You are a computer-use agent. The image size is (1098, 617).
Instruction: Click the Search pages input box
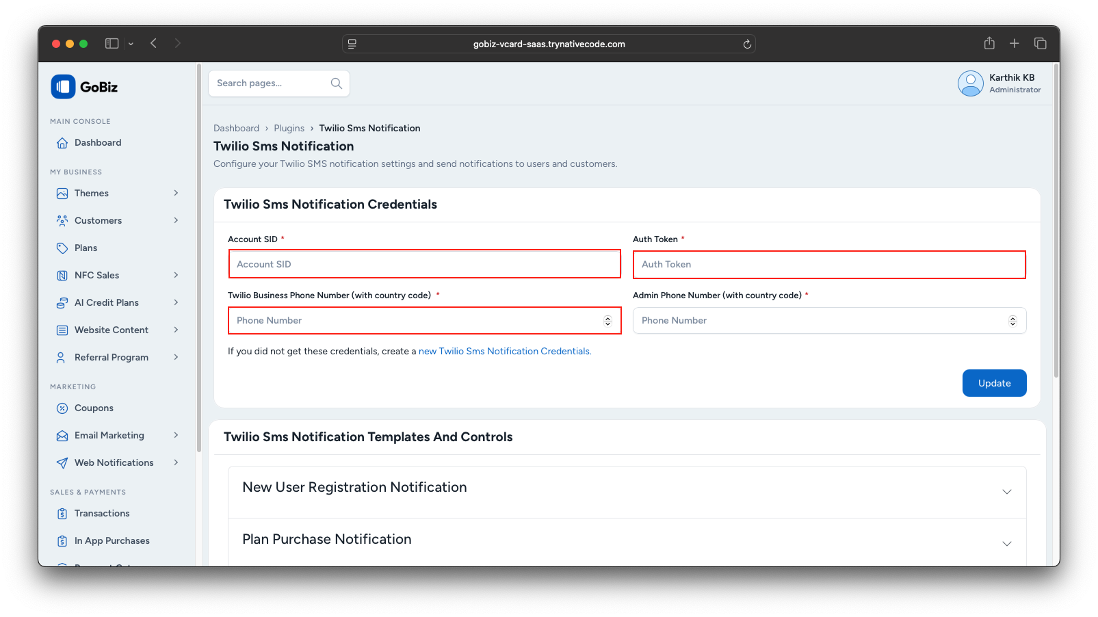(x=278, y=83)
